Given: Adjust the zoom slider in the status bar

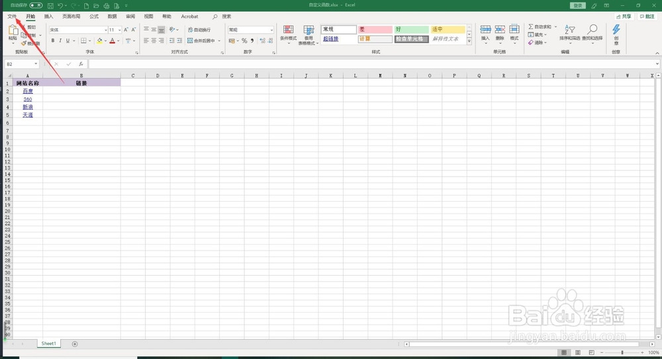Looking at the screenshot, I should pyautogui.click(x=622, y=352).
